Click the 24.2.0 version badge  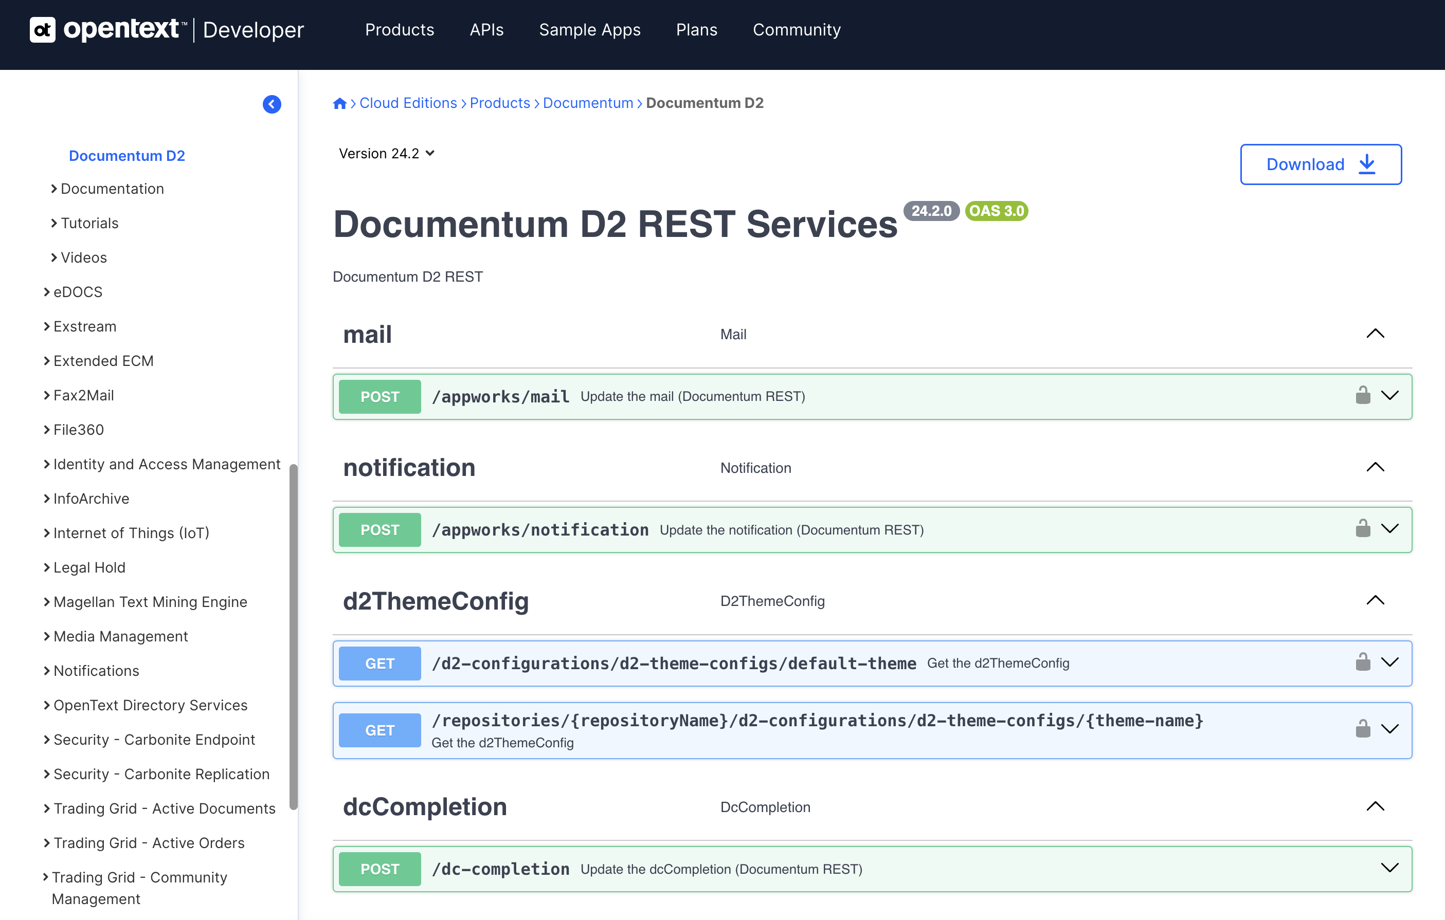pos(931,211)
